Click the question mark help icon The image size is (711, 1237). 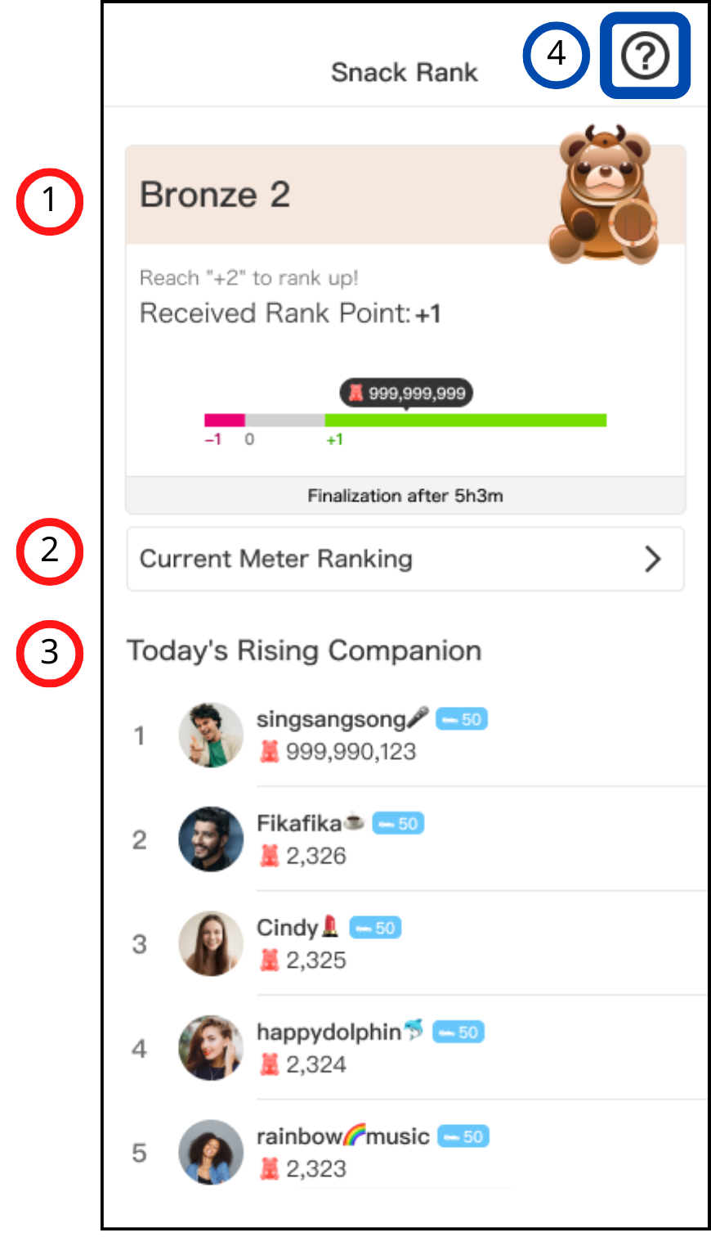coord(645,56)
